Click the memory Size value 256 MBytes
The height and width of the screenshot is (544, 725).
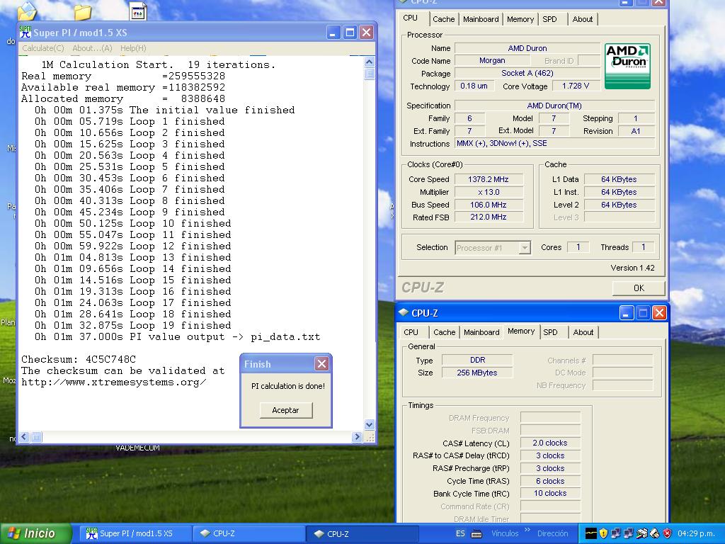(x=476, y=373)
